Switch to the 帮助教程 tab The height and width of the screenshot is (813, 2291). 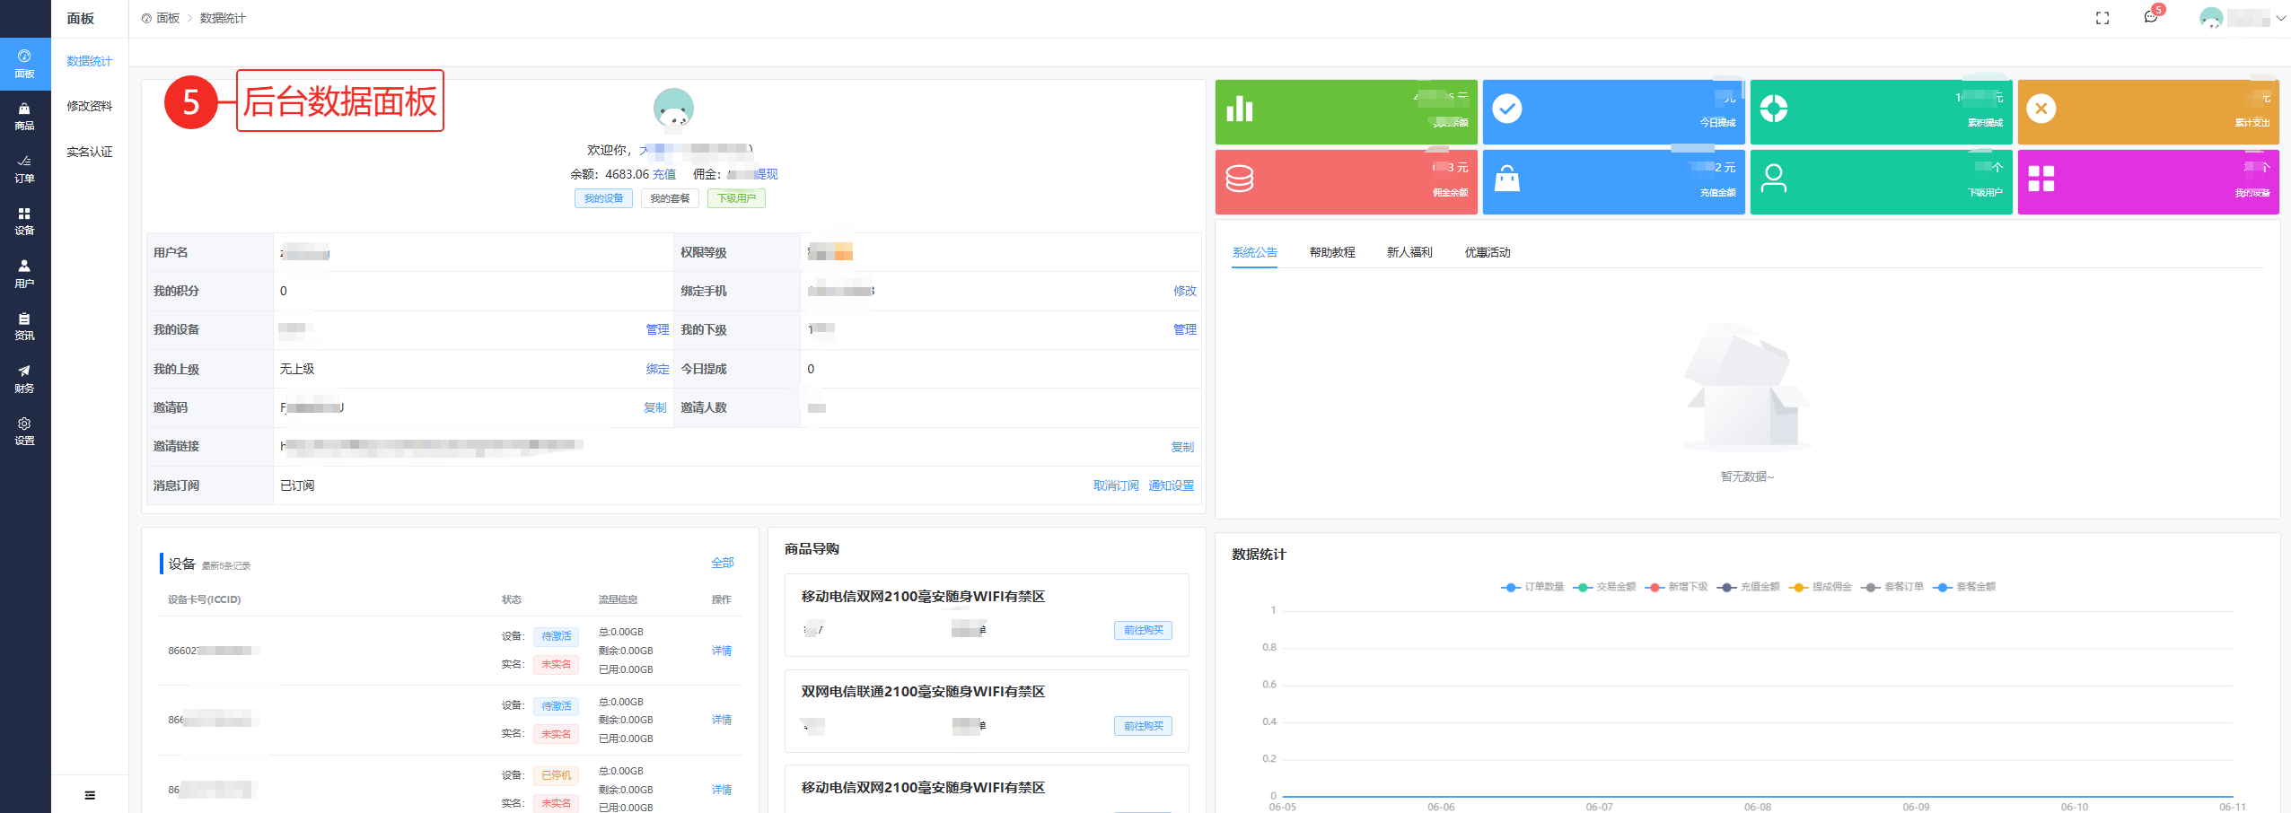pyautogui.click(x=1332, y=252)
